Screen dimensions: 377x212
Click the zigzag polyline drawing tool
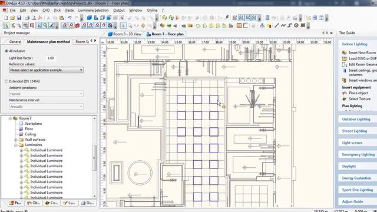[283, 25]
